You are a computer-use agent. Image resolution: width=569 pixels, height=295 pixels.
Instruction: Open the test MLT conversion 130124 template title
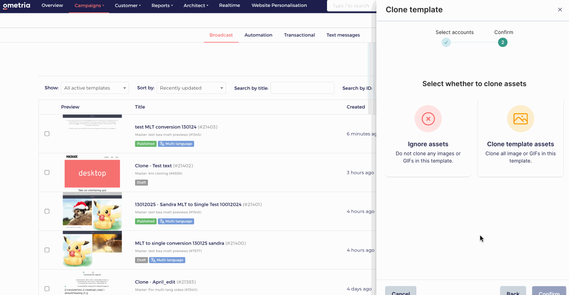coord(166,127)
